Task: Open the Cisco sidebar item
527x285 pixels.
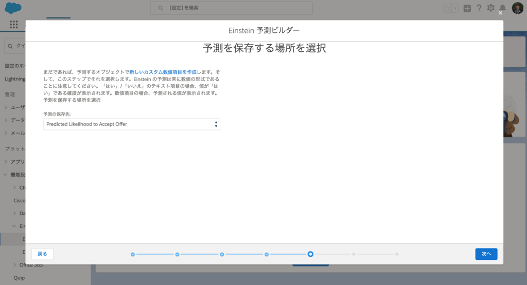Action: (19, 200)
